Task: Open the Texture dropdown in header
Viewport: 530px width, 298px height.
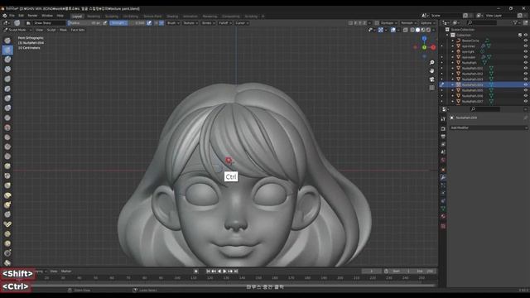Action: (190, 23)
